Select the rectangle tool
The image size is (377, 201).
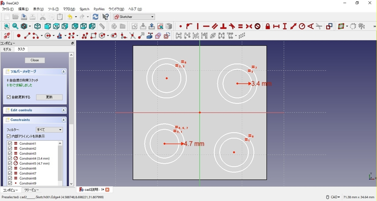pos(94,36)
